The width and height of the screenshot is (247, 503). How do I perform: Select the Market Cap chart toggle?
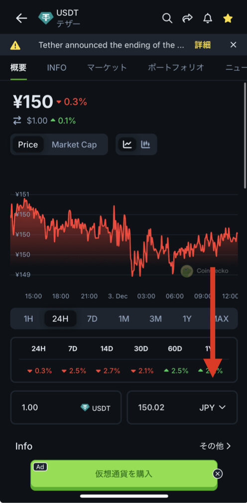click(74, 145)
